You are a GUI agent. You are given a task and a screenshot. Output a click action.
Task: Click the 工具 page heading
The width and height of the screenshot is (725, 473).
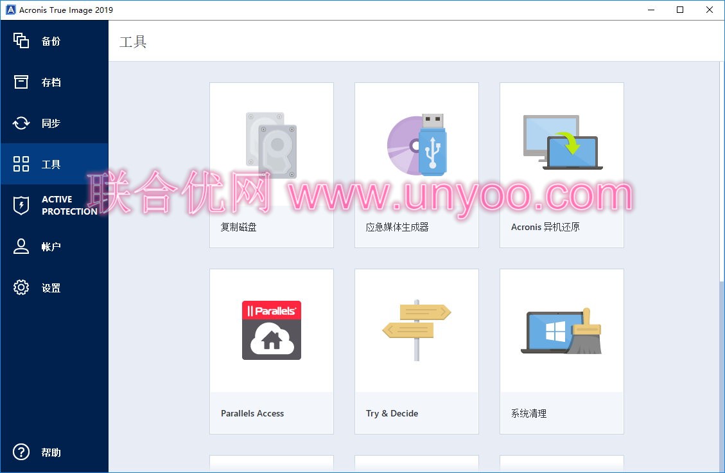pyautogui.click(x=133, y=42)
